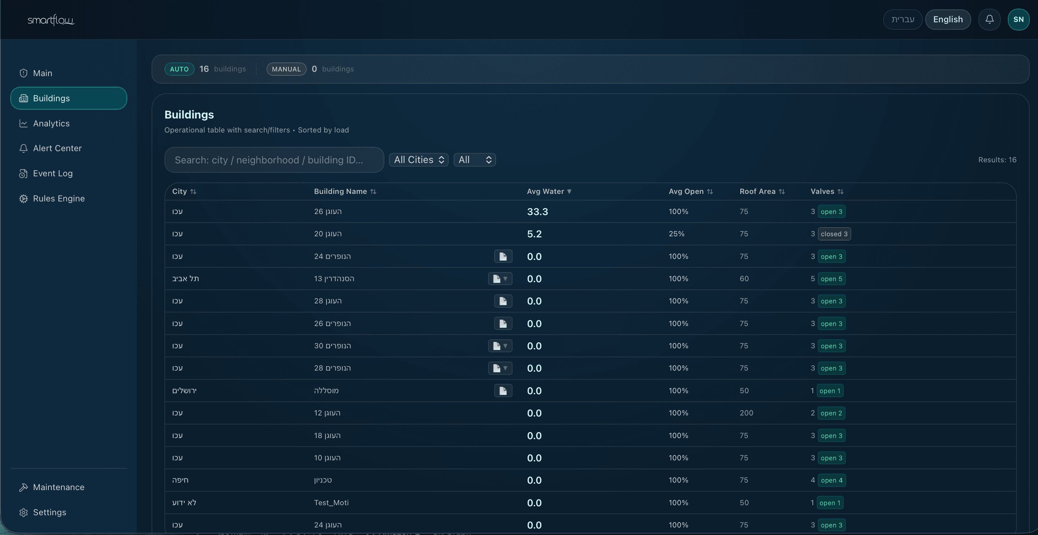View the Event Log
Screen dimensions: 1038x535
tap(53, 173)
